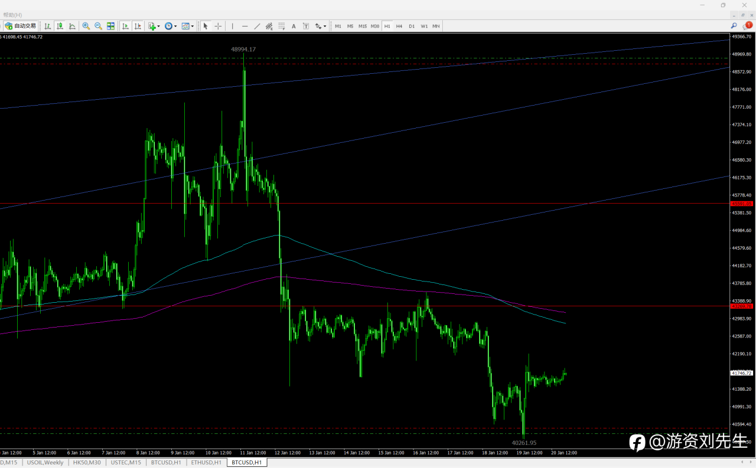Toggle chart auto-scroll icon

click(126, 26)
